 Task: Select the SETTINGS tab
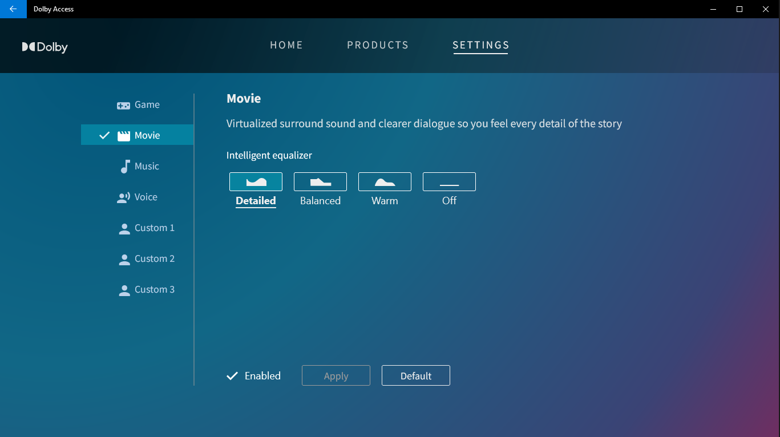(x=480, y=45)
